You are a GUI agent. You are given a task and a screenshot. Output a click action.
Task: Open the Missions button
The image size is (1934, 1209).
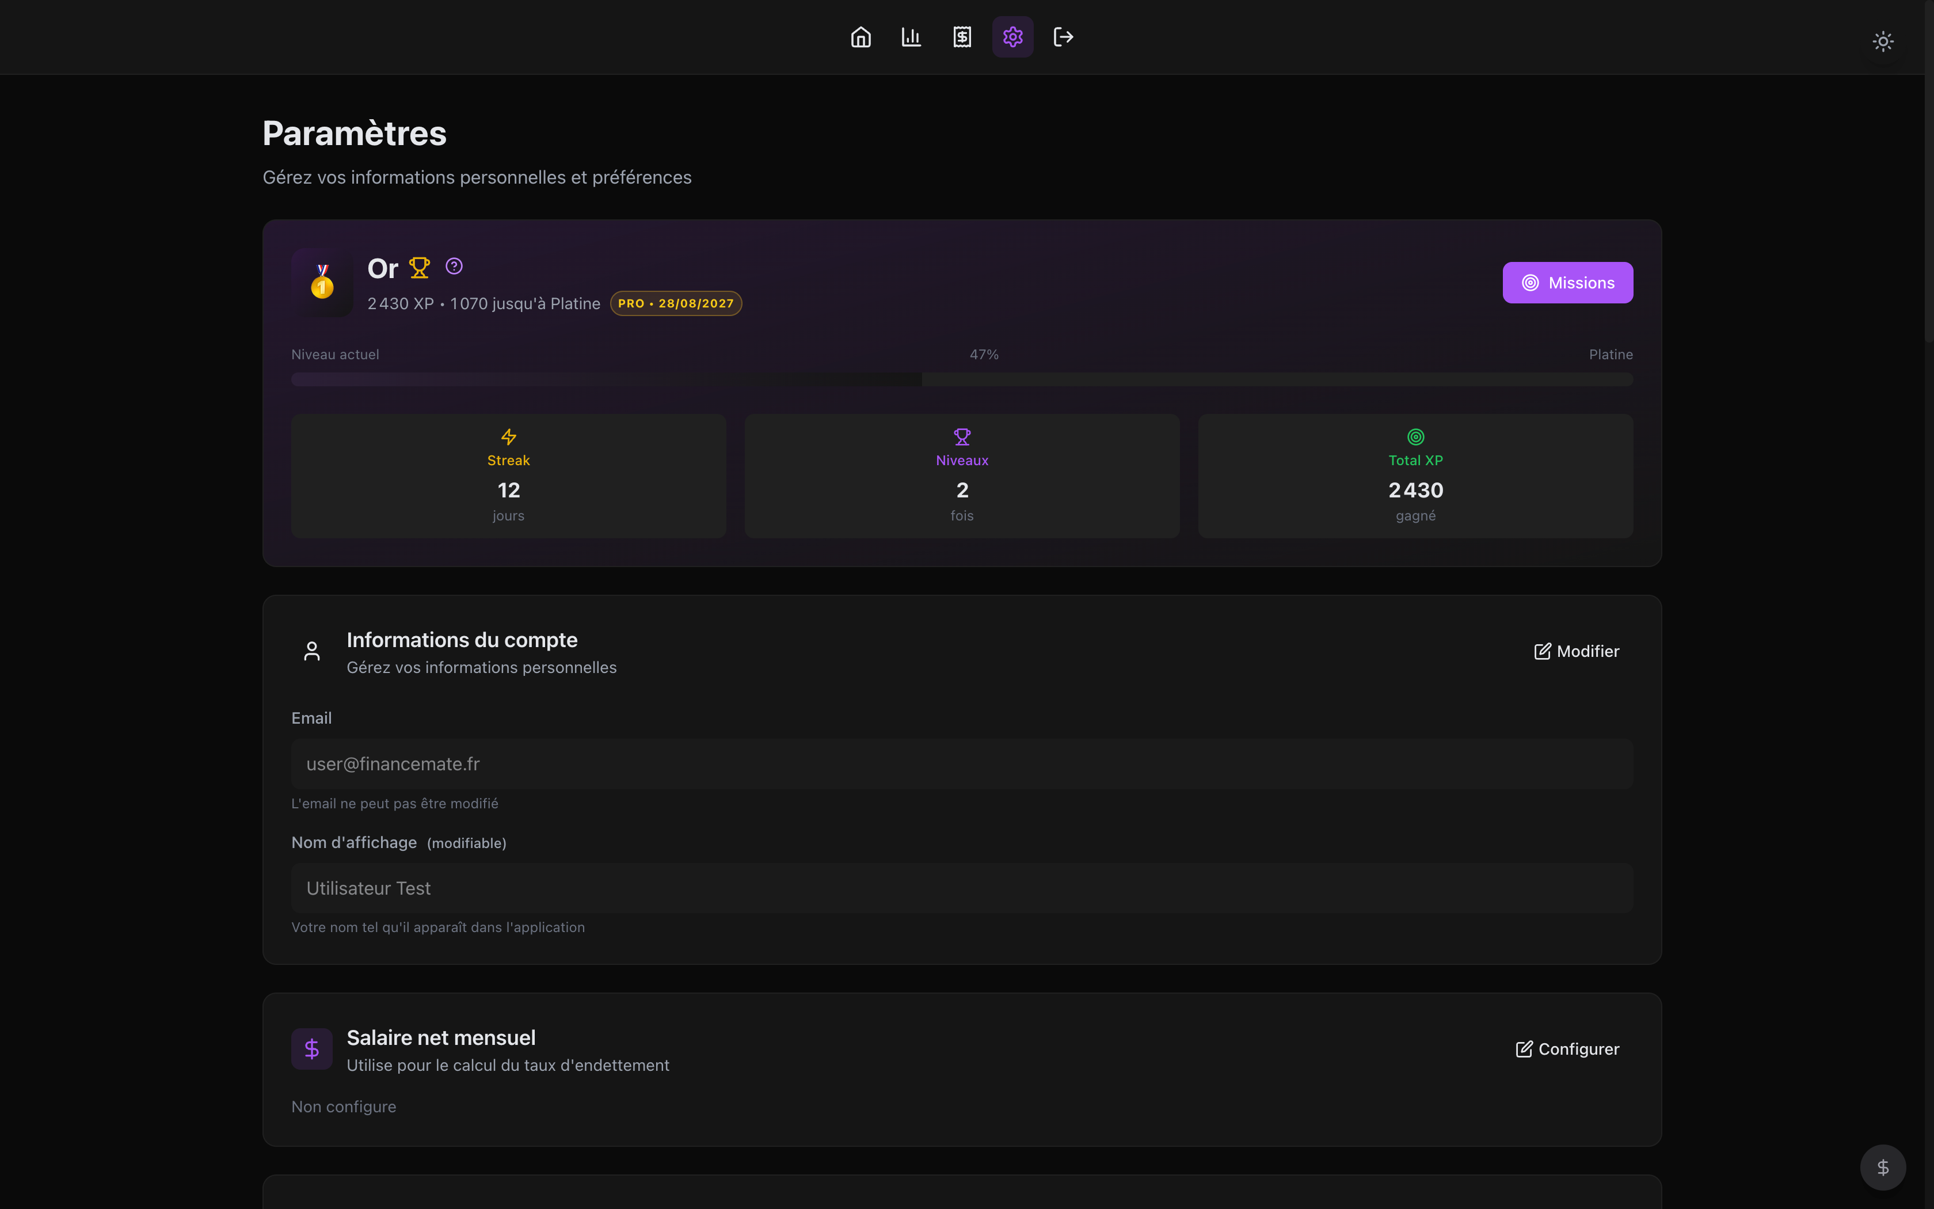point(1567,282)
